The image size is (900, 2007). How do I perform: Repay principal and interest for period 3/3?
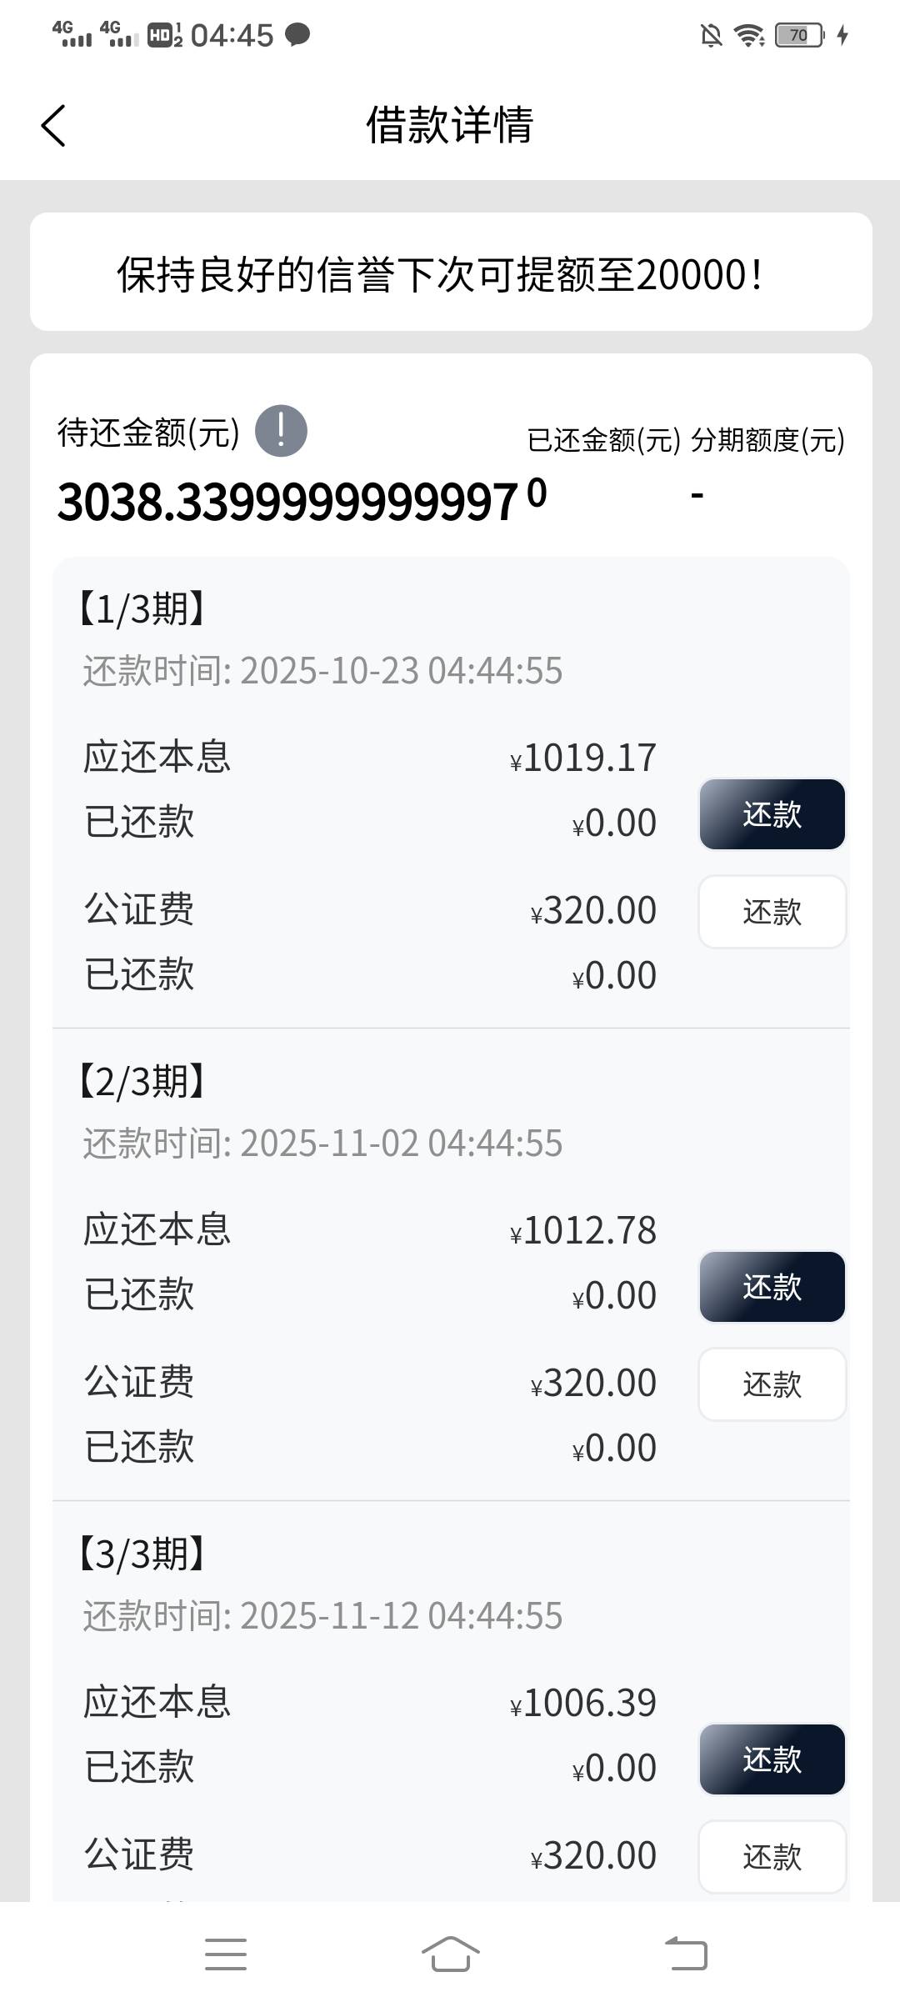[x=772, y=1759]
